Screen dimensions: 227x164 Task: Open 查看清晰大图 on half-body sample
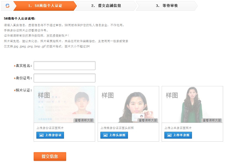click(212, 120)
